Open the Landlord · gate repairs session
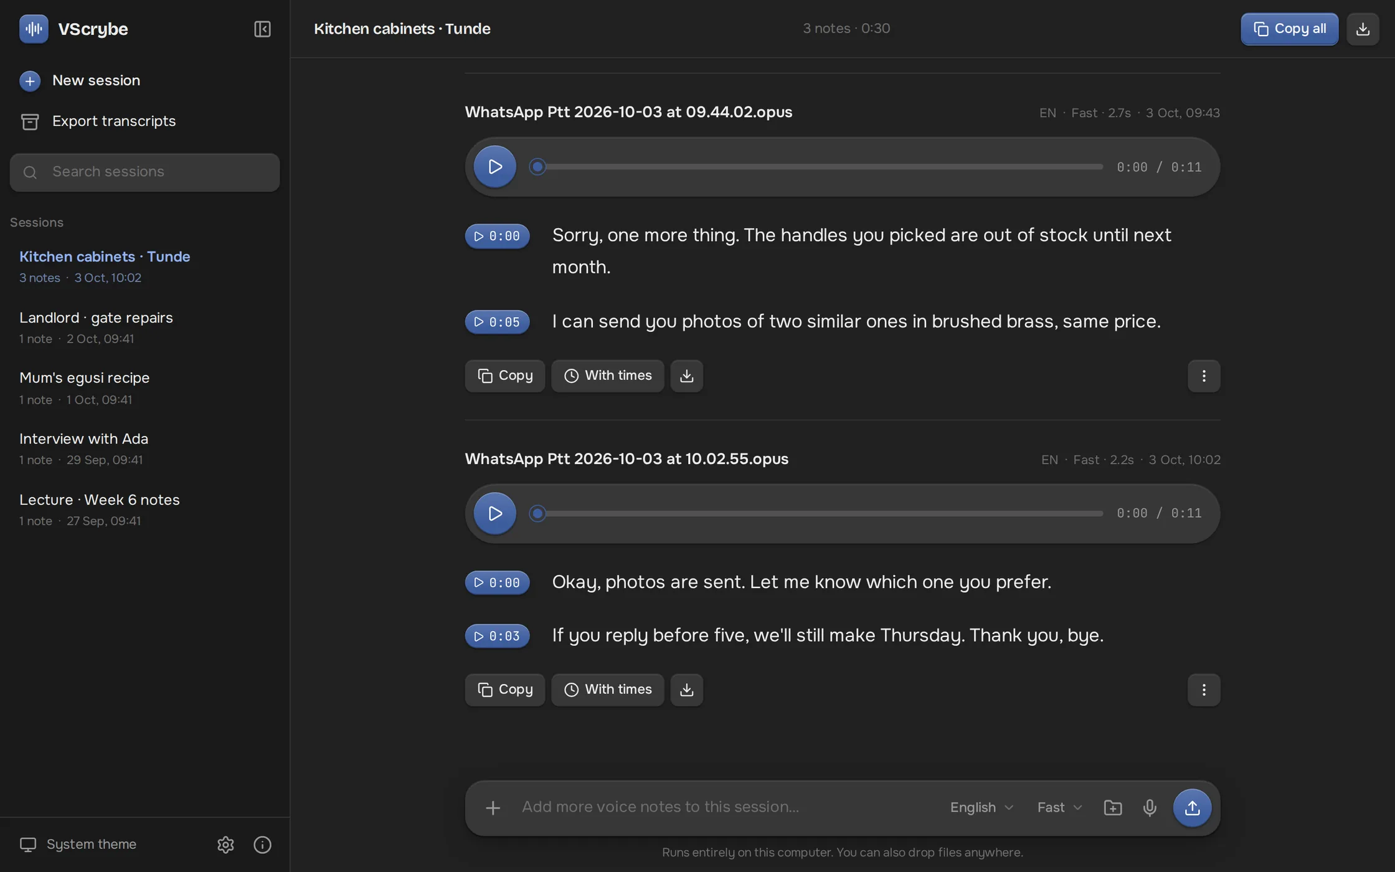This screenshot has width=1395, height=872. click(144, 327)
